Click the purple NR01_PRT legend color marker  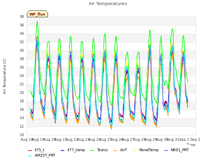click(x=166, y=151)
